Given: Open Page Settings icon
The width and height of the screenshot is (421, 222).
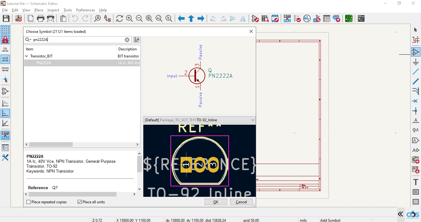Looking at the screenshot, I should tap(31, 18).
